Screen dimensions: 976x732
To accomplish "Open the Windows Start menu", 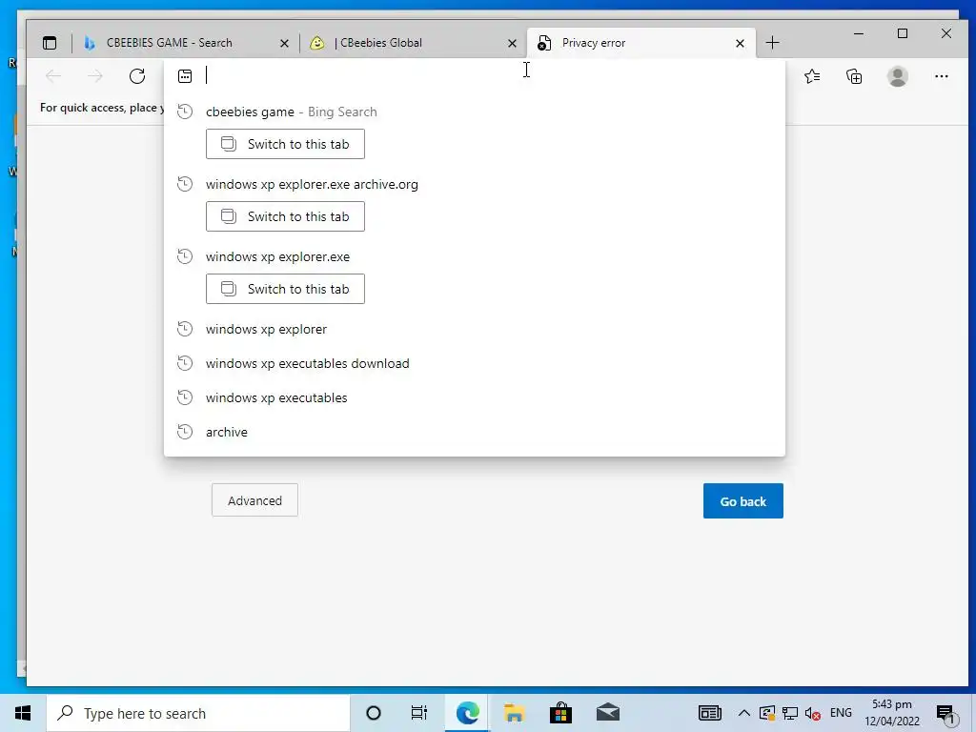I will pyautogui.click(x=23, y=713).
